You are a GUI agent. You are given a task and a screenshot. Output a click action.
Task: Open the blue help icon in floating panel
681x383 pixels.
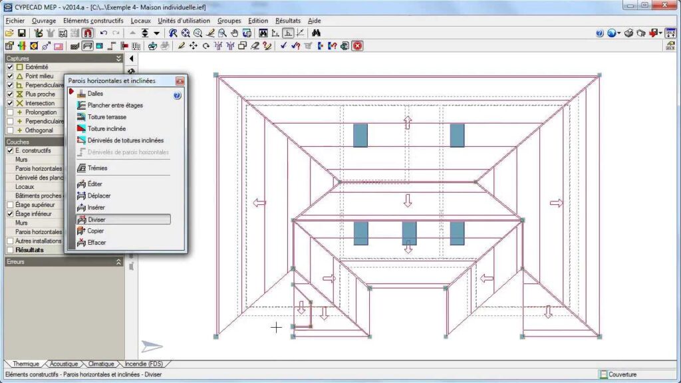pos(178,95)
